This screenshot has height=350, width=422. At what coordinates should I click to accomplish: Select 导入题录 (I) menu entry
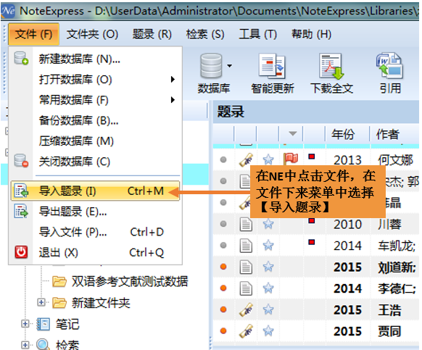[x=95, y=191]
